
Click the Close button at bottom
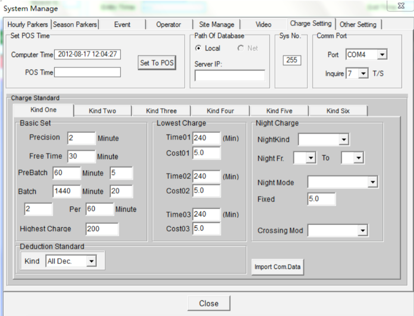(209, 303)
